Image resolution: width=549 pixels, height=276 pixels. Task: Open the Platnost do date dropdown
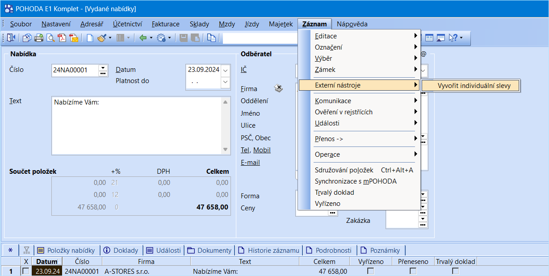[225, 82]
